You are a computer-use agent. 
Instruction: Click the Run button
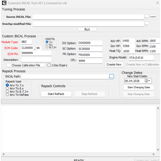pos(87,29)
